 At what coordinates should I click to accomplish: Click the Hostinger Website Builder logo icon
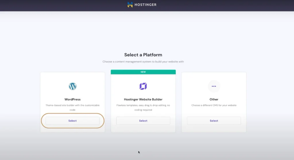coord(143,86)
